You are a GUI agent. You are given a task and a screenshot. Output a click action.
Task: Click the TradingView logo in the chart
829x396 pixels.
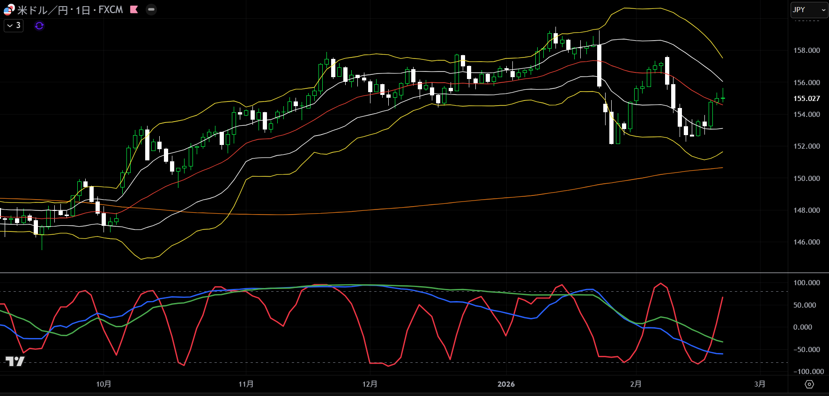pyautogui.click(x=15, y=361)
